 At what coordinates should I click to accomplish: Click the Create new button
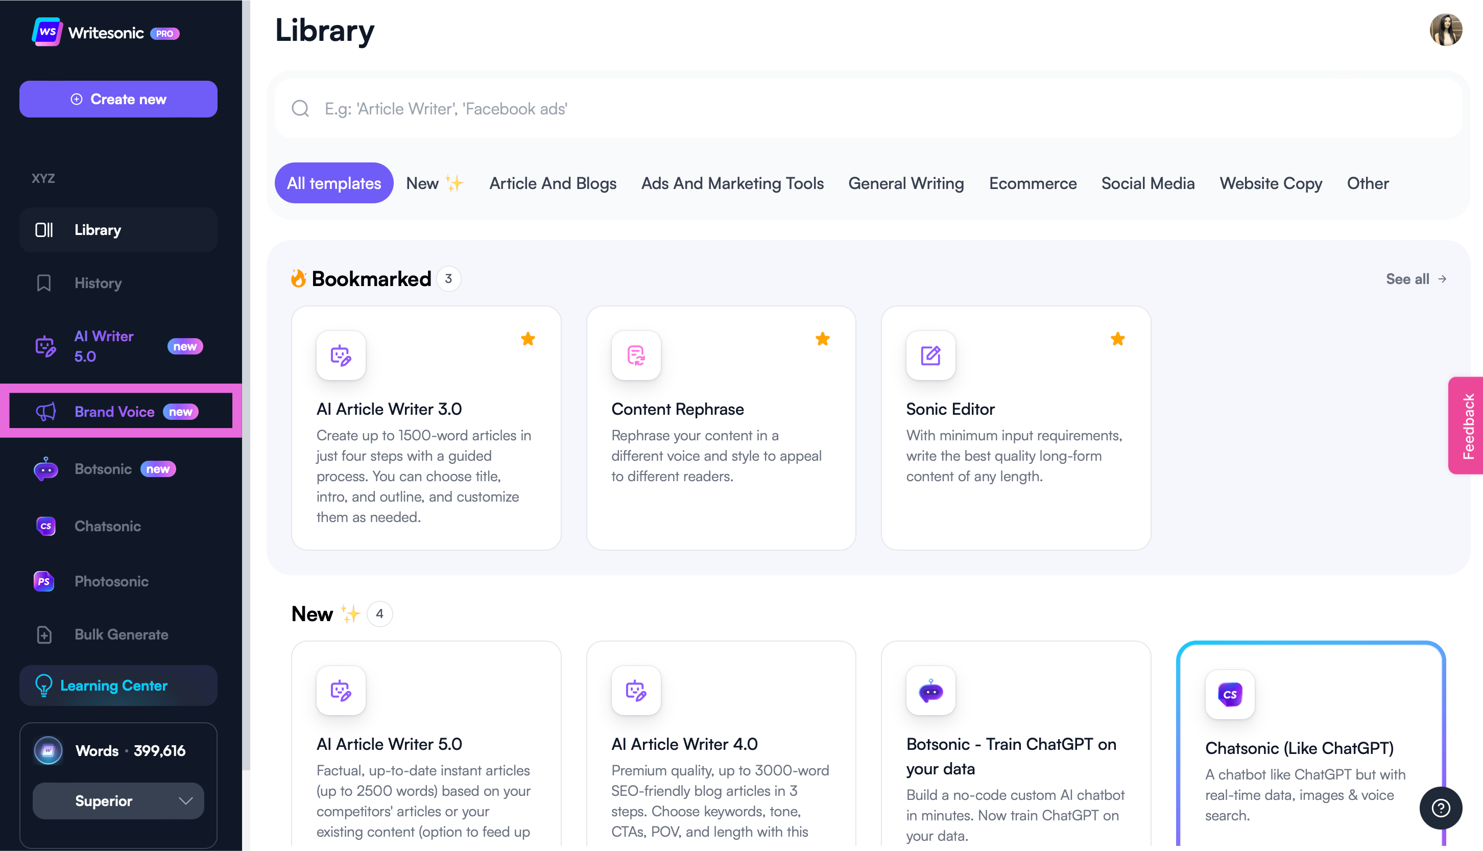(x=118, y=99)
